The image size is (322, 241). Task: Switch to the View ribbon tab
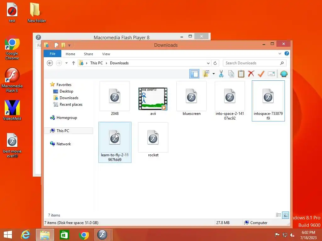click(106, 54)
